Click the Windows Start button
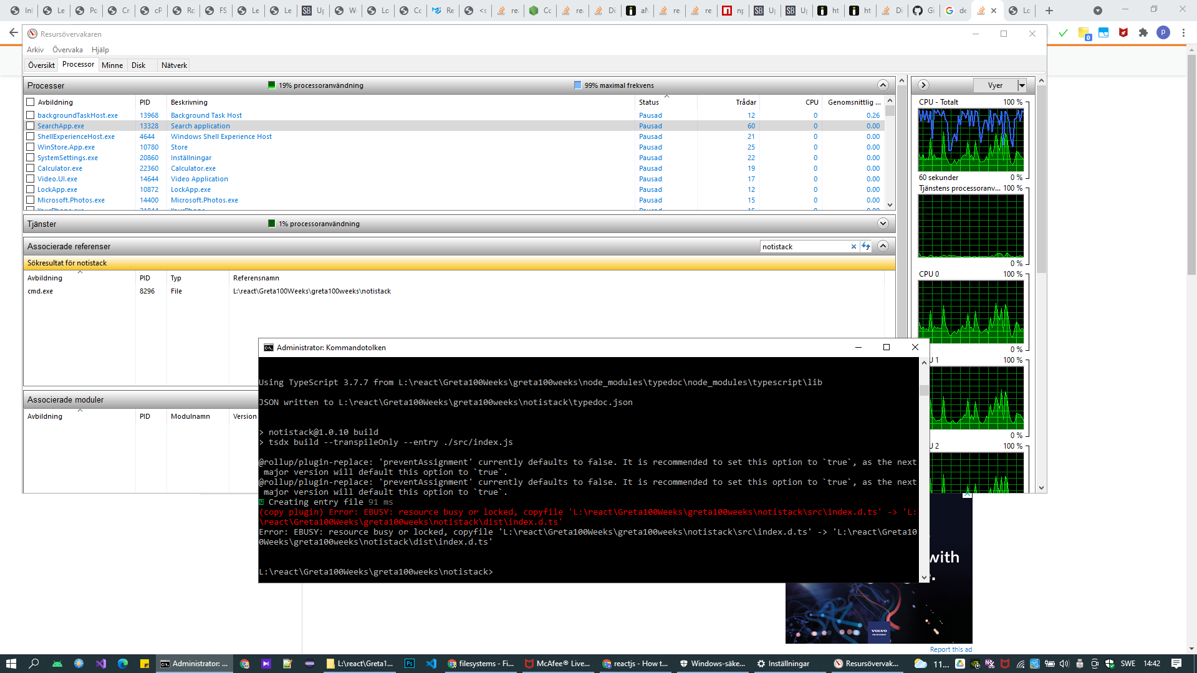 [11, 664]
